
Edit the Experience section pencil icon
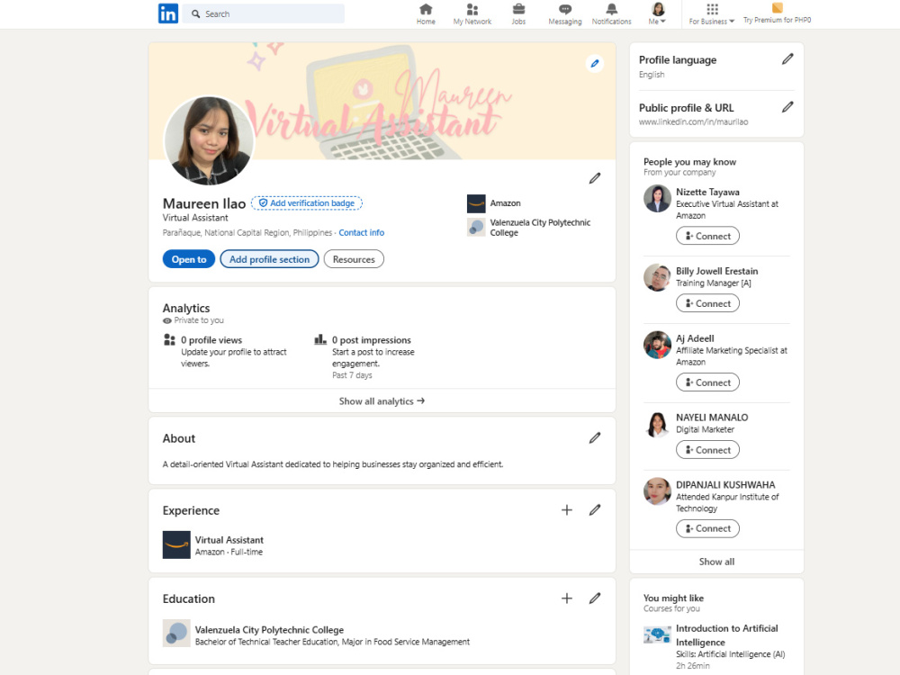[595, 509]
